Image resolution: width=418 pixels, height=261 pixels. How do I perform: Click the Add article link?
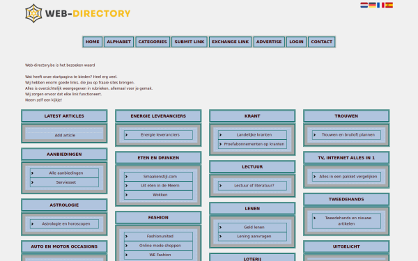[65, 135]
